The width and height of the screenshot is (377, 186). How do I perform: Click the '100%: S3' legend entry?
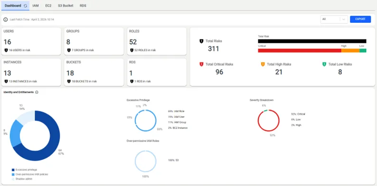click(x=173, y=160)
